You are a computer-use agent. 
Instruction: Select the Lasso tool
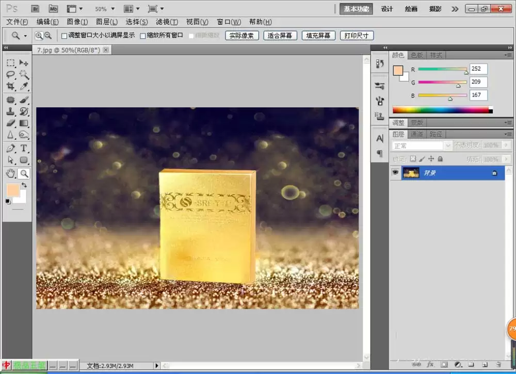click(10, 75)
